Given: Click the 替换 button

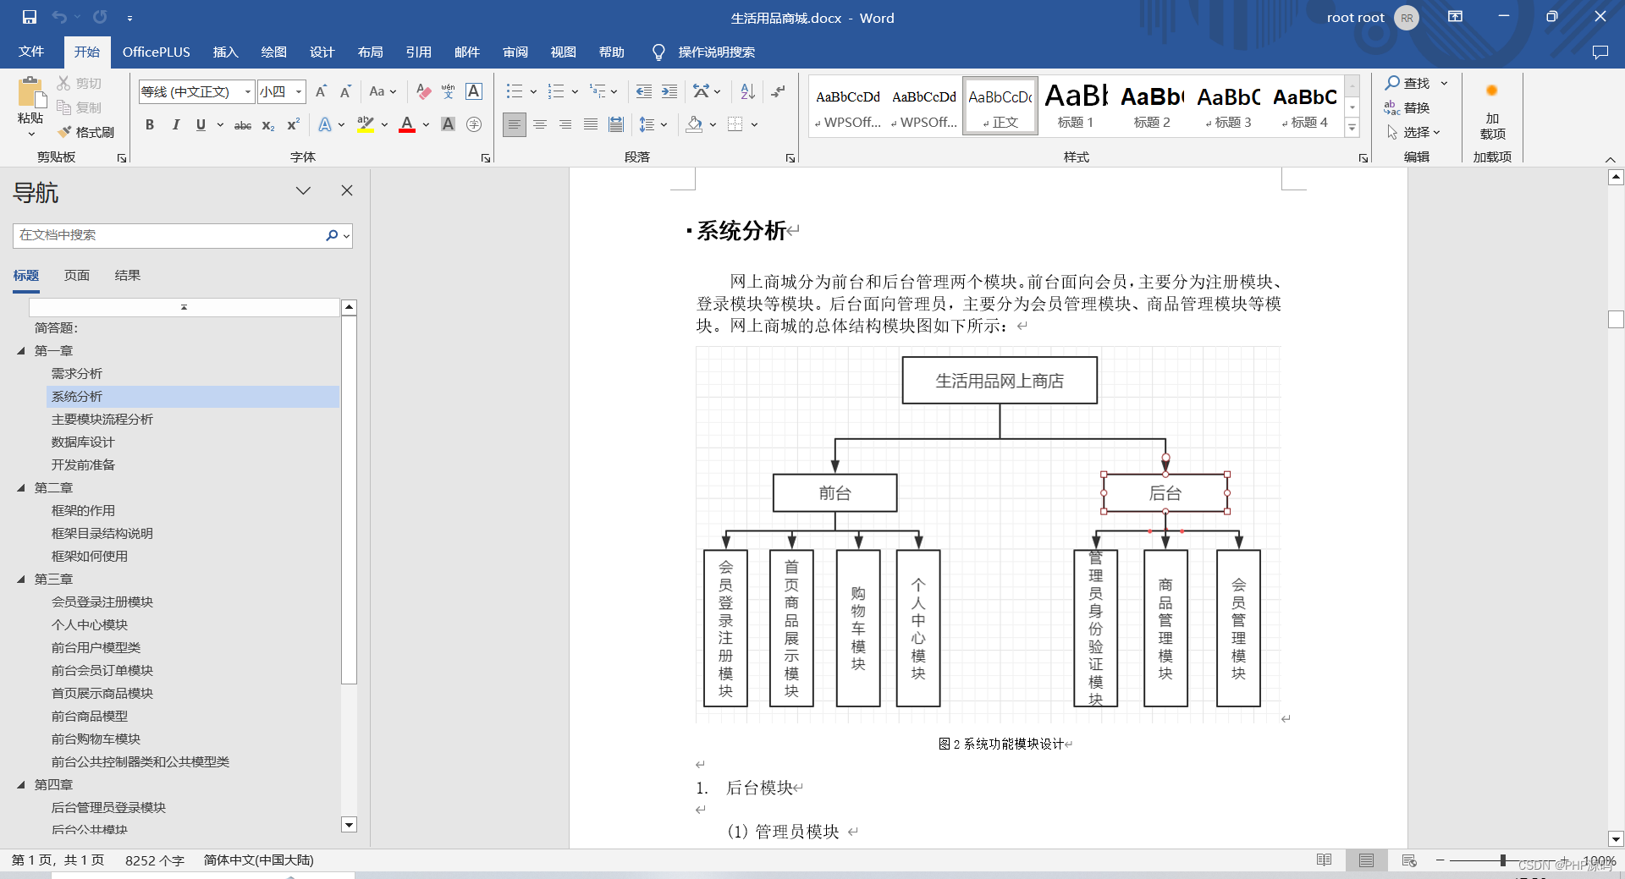Looking at the screenshot, I should pos(1407,107).
